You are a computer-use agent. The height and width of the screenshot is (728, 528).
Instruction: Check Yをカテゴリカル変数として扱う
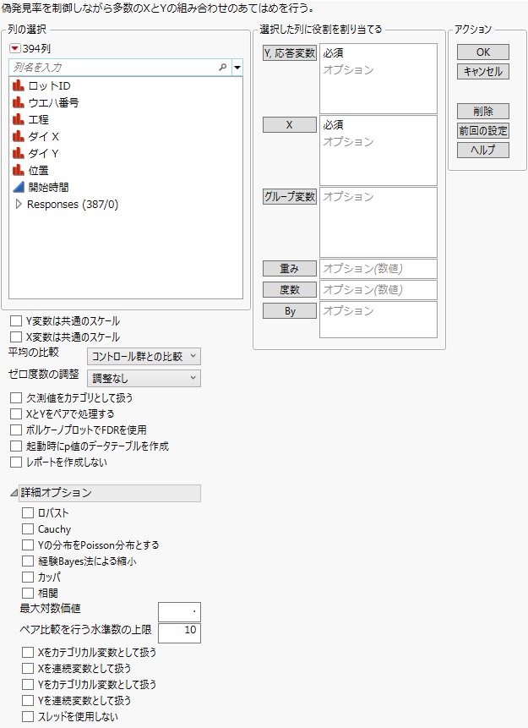tap(28, 684)
